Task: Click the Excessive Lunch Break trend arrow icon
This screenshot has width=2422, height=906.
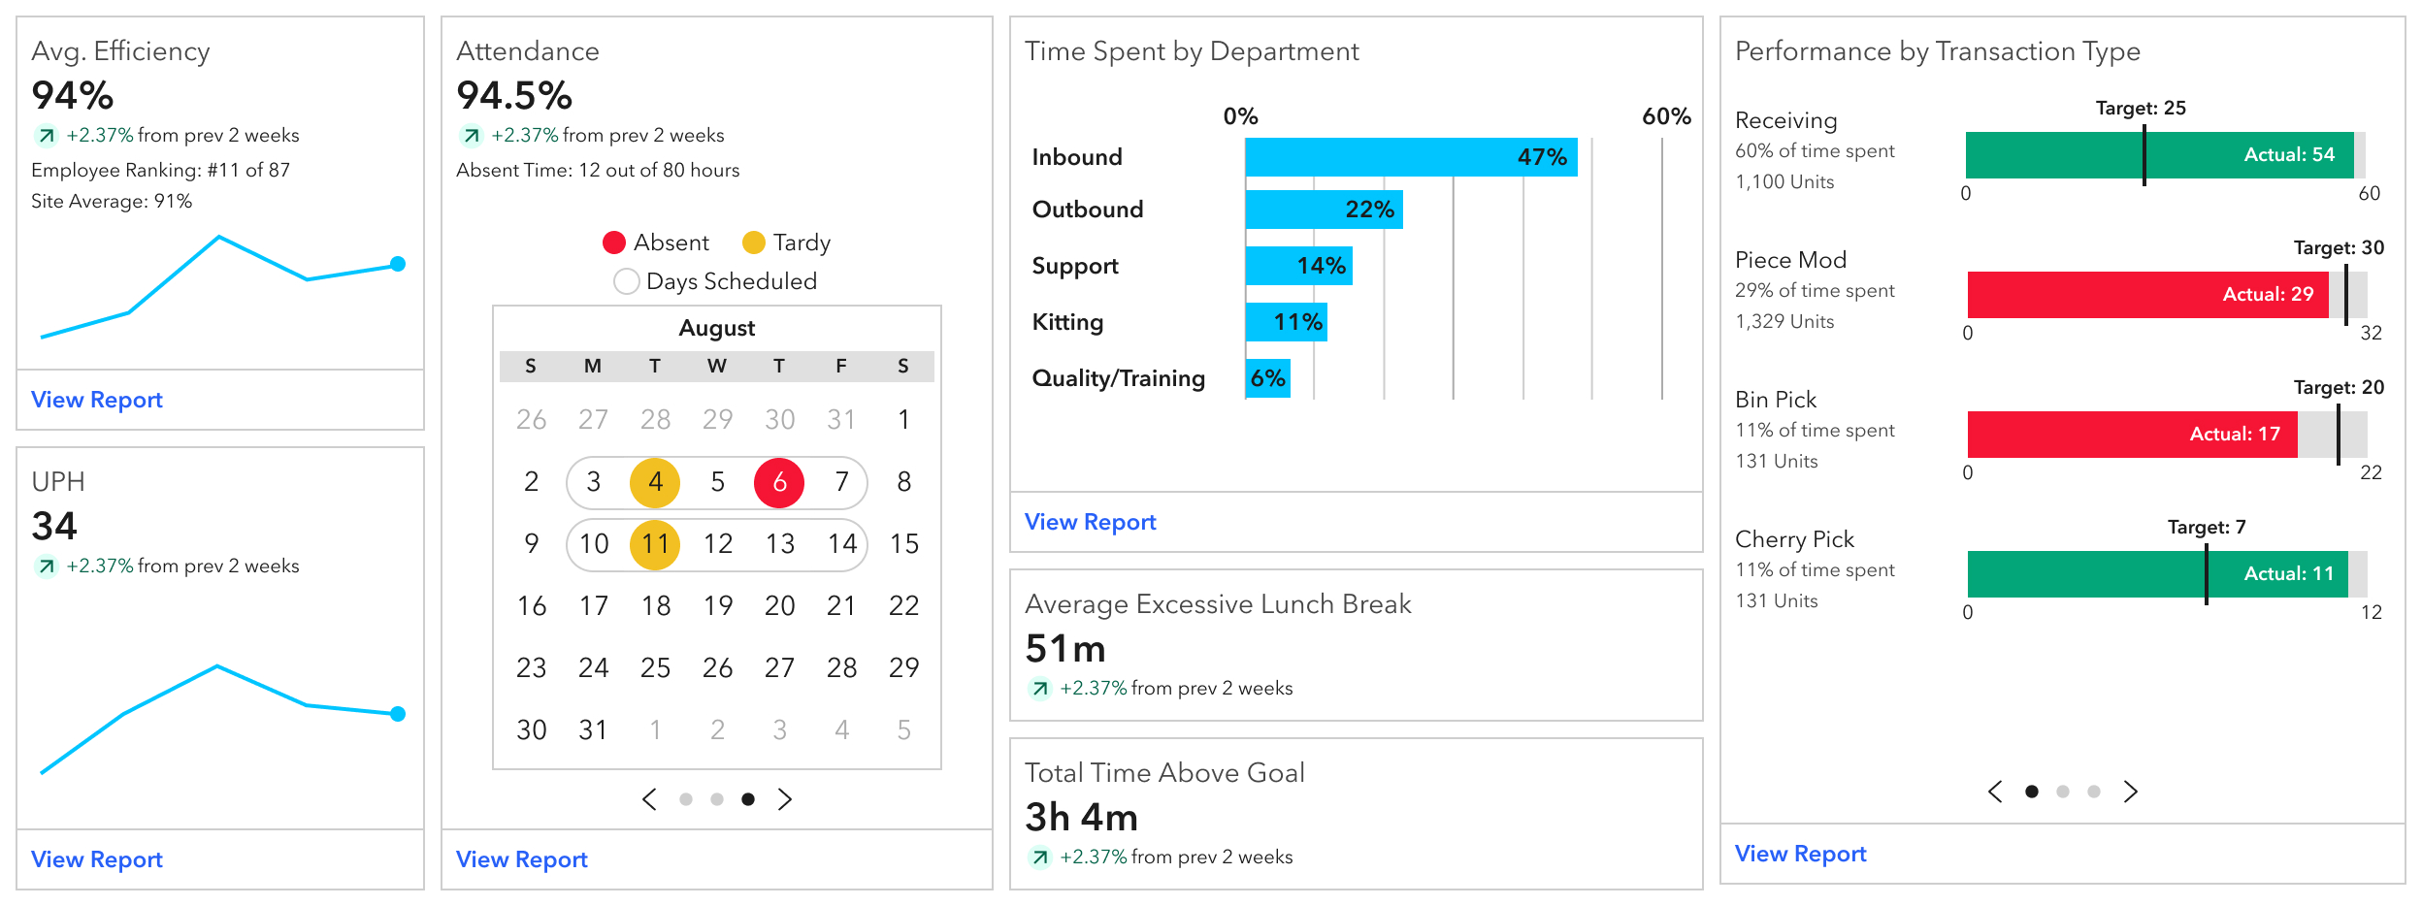Action: [x=1040, y=689]
